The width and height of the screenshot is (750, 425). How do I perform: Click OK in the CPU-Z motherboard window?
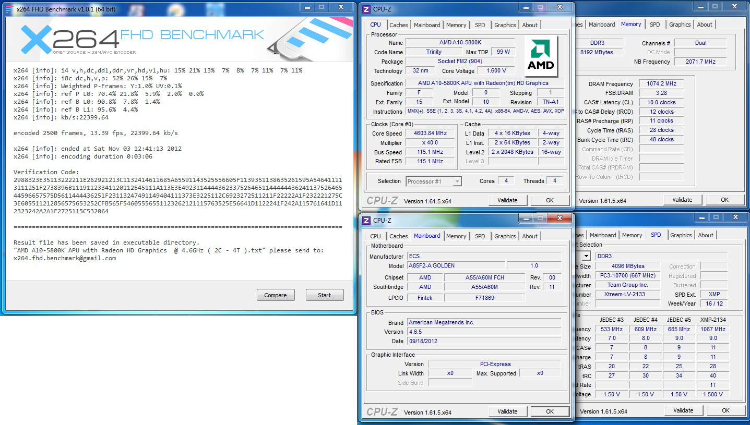tap(550, 411)
